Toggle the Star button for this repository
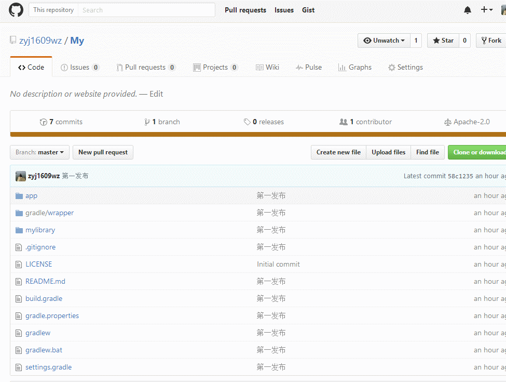The height and width of the screenshot is (382, 506). (x=442, y=41)
